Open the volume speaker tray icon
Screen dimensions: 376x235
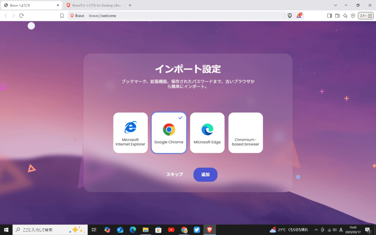point(335,230)
